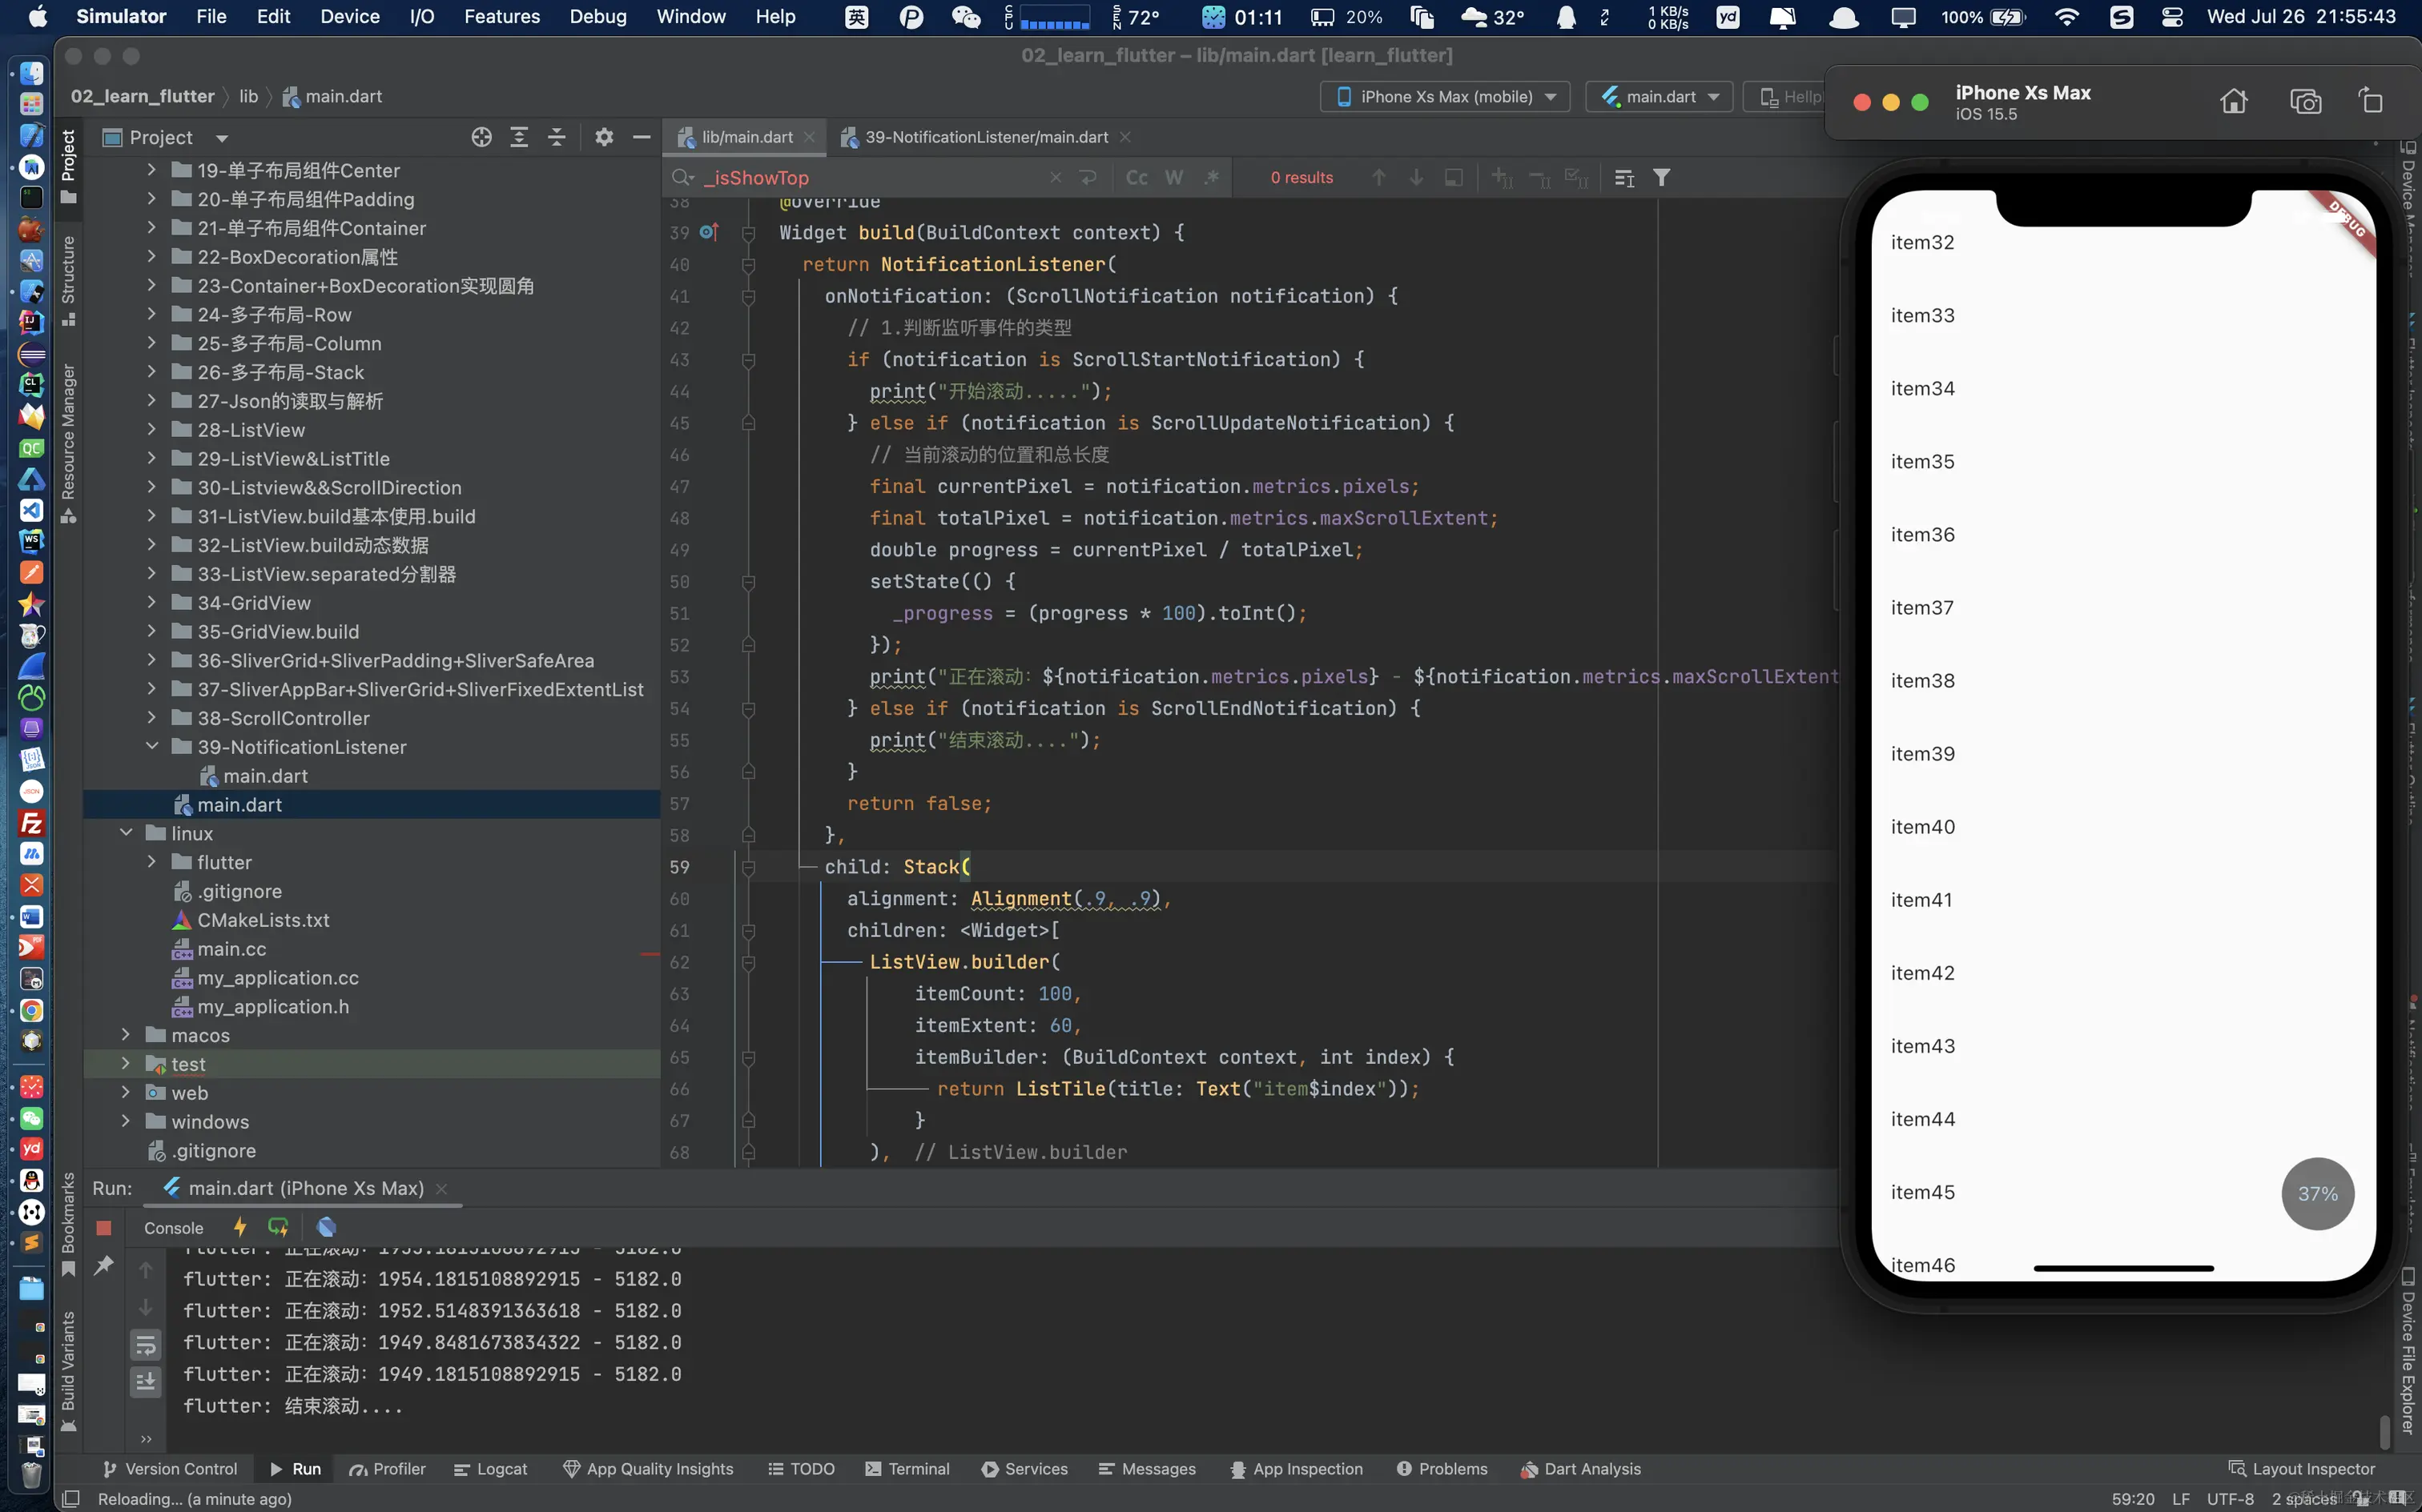Click Expand All in Project panel
Viewport: 2422px width, 1512px height.
519,137
